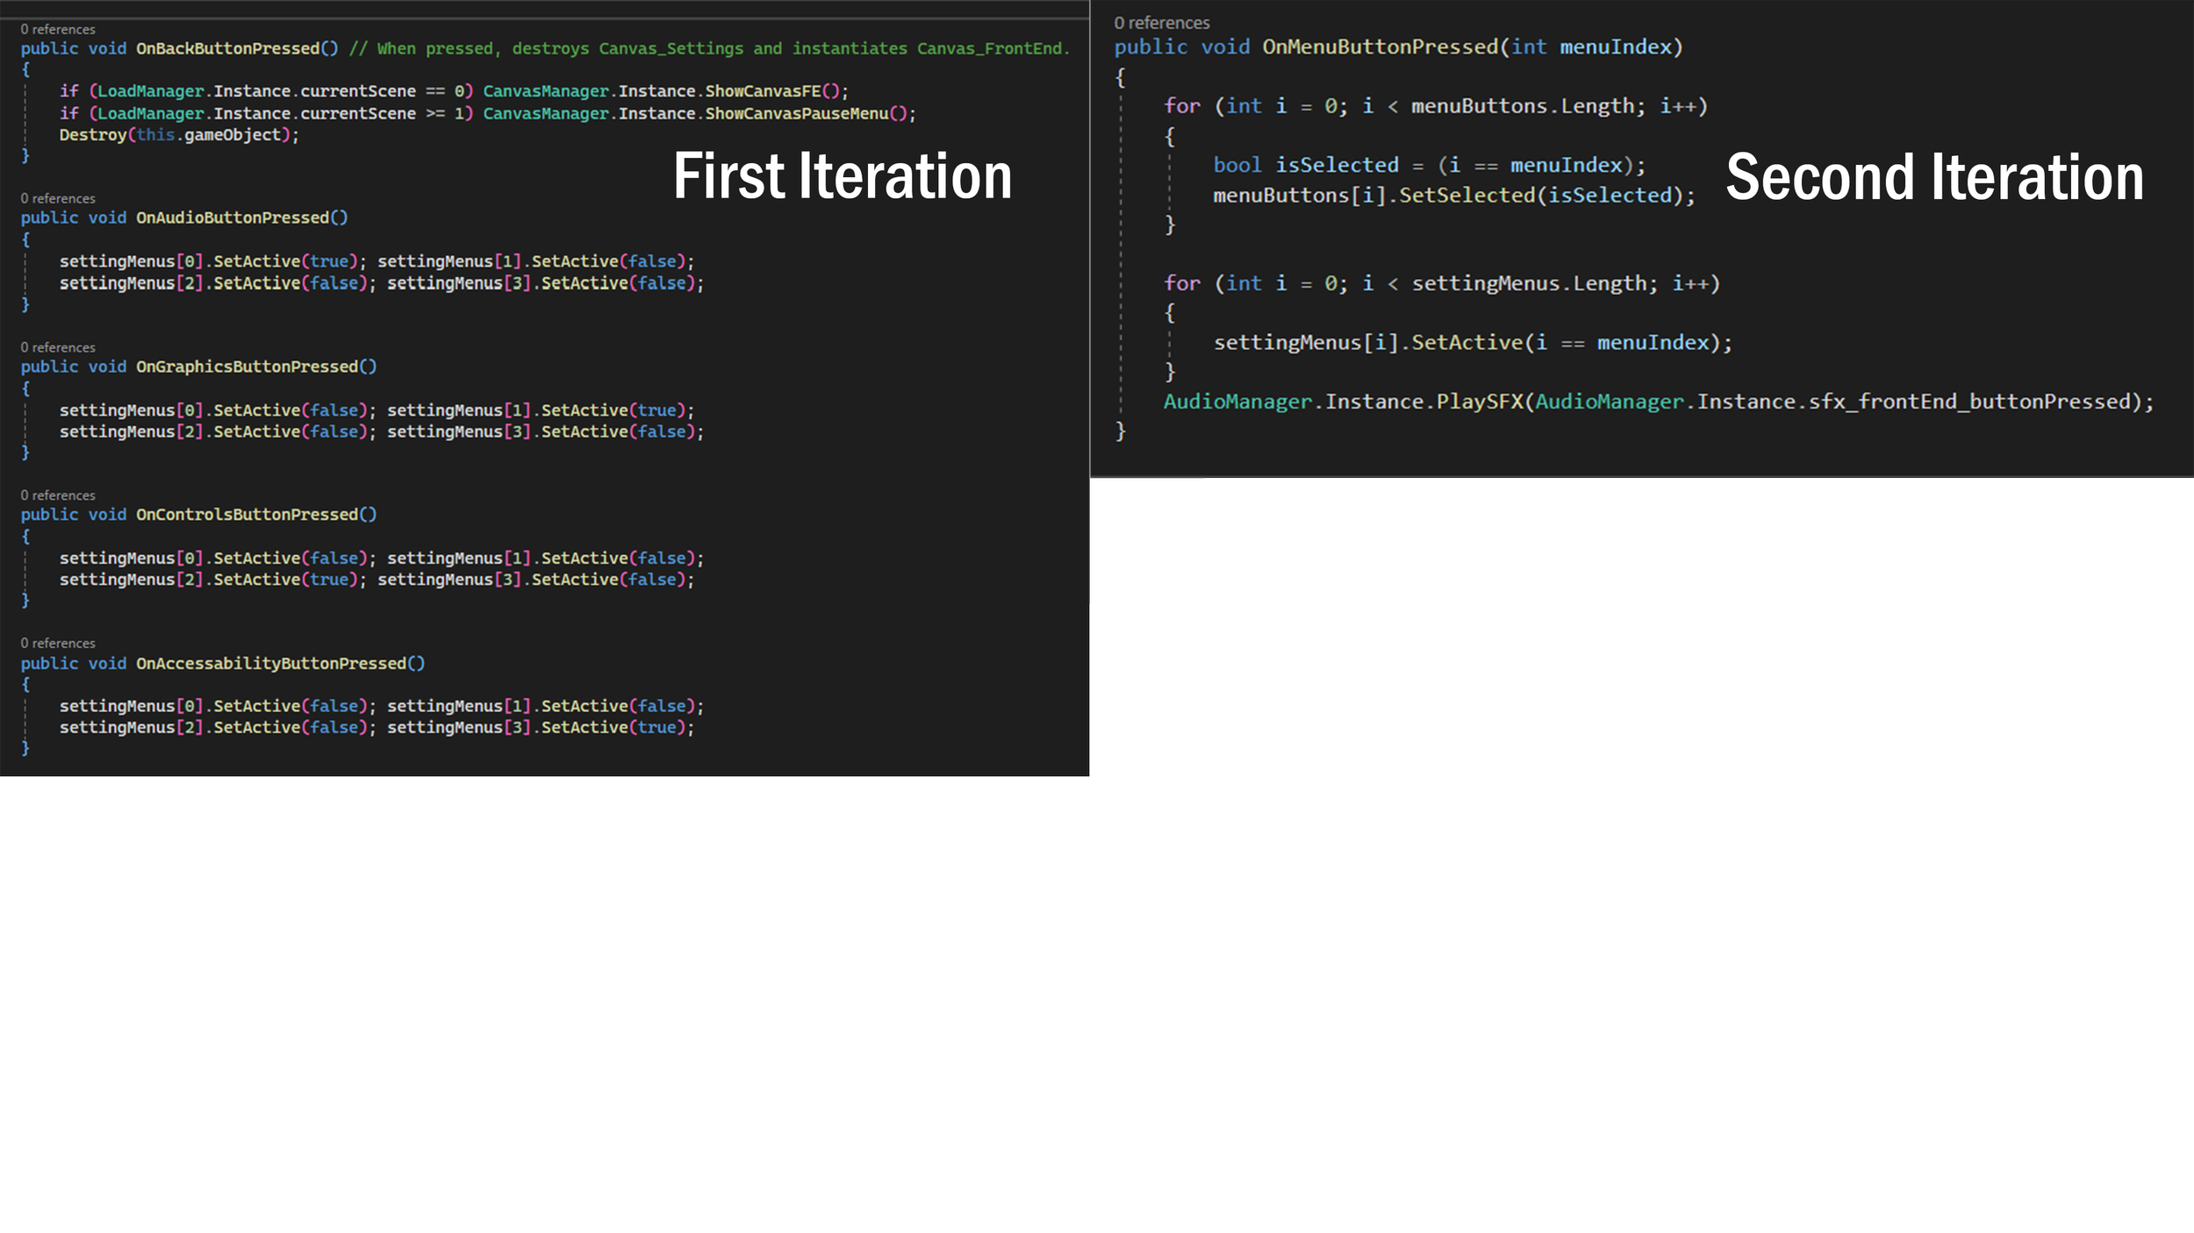Viewport: 2194px width, 1233px height.
Task: Click 'bool isSelected' variable declaration
Action: (1305, 165)
